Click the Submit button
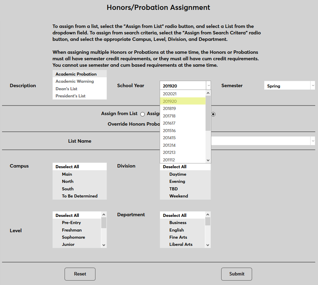This screenshot has height=285, width=318. (236, 274)
